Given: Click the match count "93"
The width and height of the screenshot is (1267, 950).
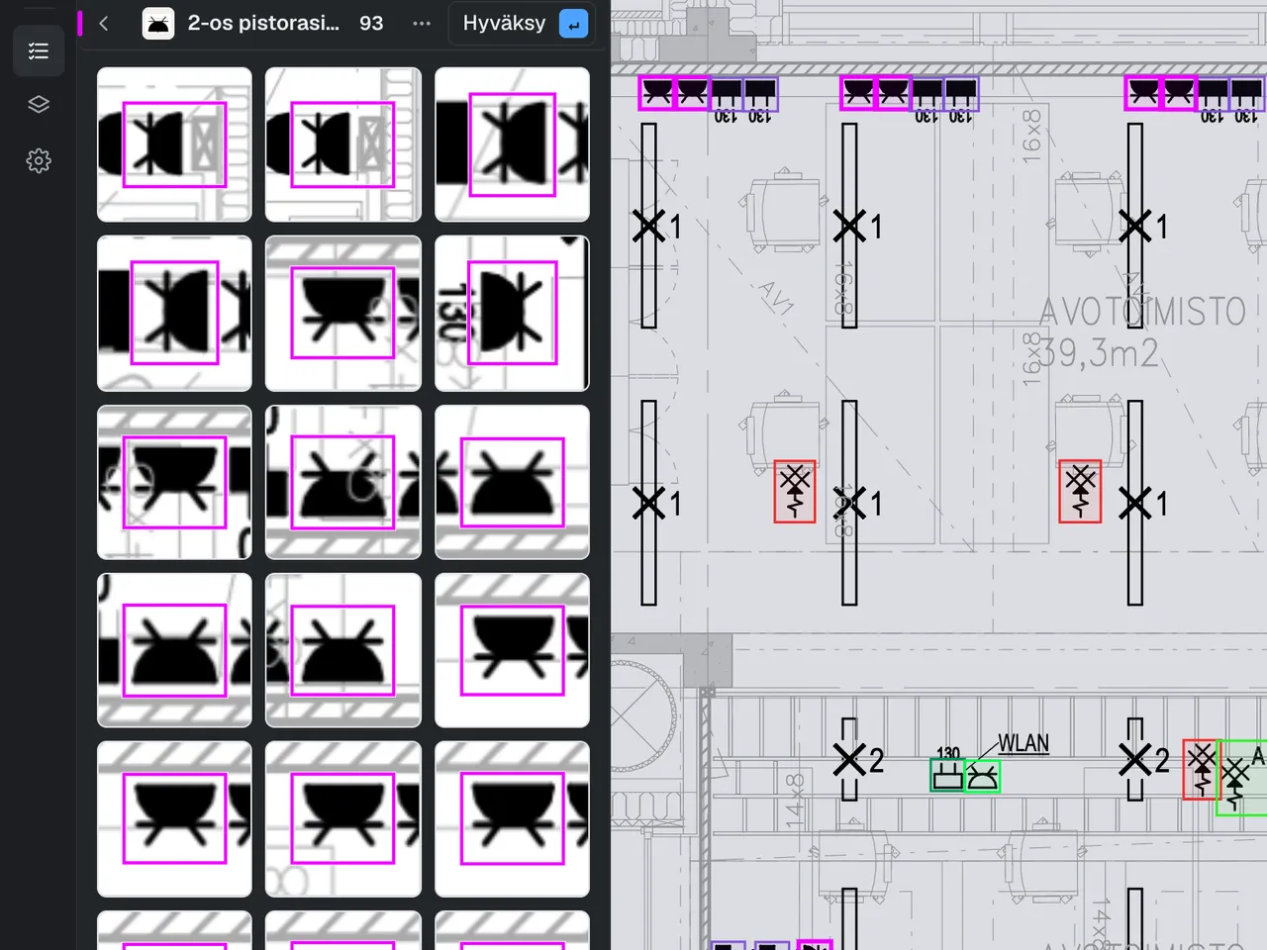Looking at the screenshot, I should click(371, 23).
